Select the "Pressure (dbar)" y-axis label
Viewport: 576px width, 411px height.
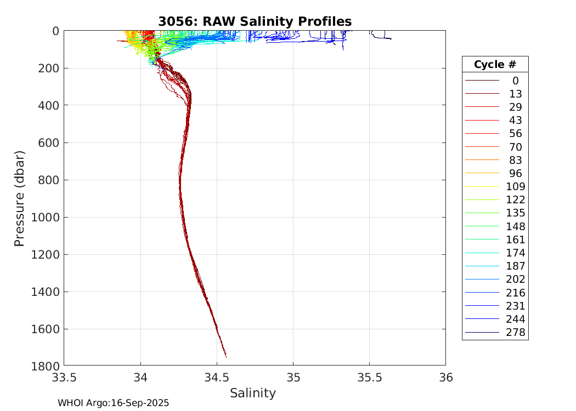[20, 198]
